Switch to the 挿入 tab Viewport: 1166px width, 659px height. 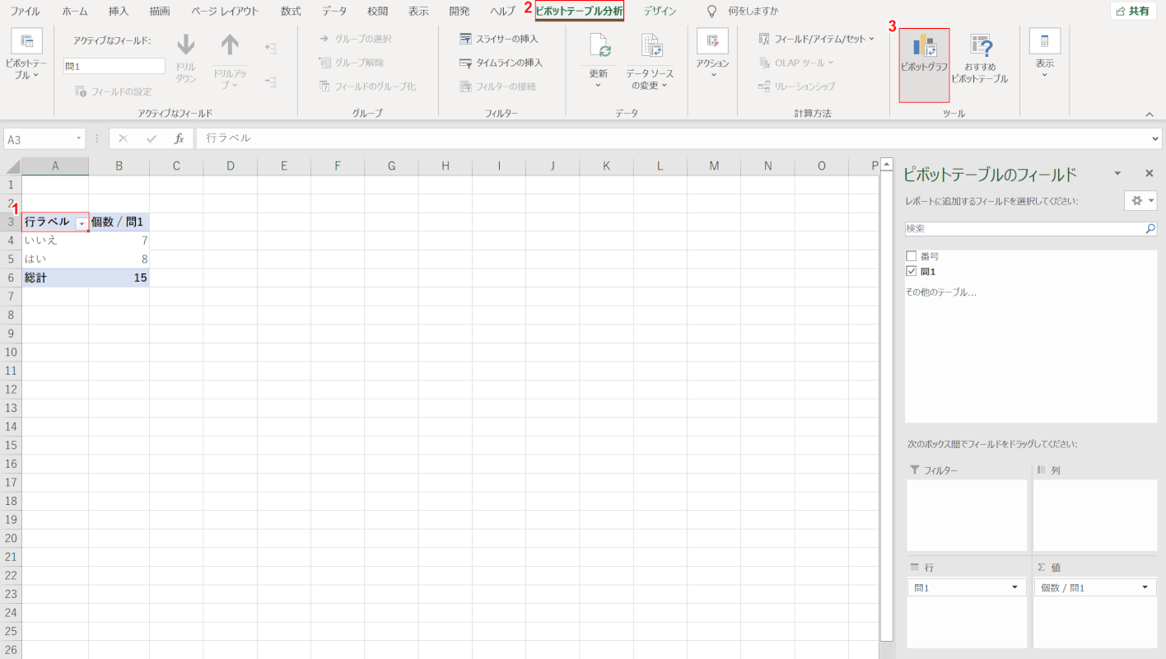pos(119,11)
